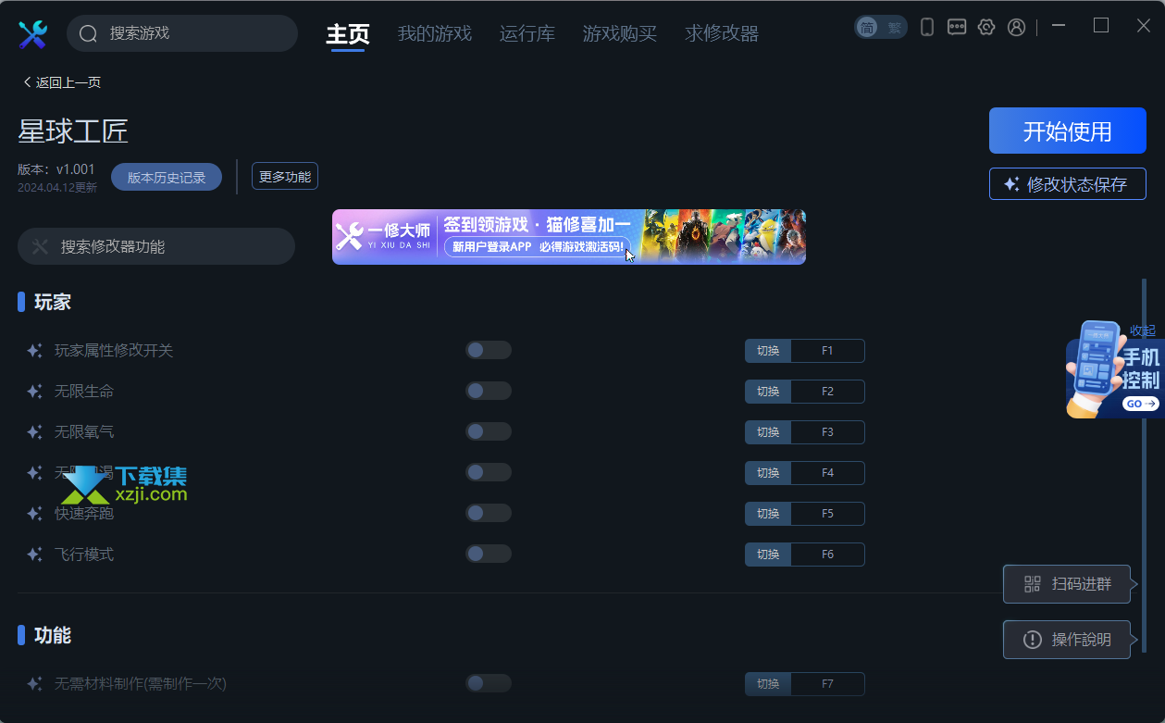
Task: Click the sparkle icon beside 无限生命
Action: (34, 392)
